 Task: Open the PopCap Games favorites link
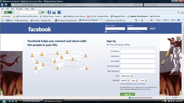51,16
